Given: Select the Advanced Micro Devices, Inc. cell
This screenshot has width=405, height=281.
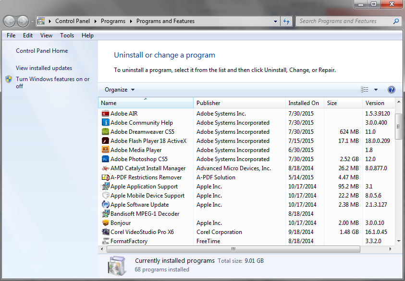Looking at the screenshot, I should tap(233, 168).
